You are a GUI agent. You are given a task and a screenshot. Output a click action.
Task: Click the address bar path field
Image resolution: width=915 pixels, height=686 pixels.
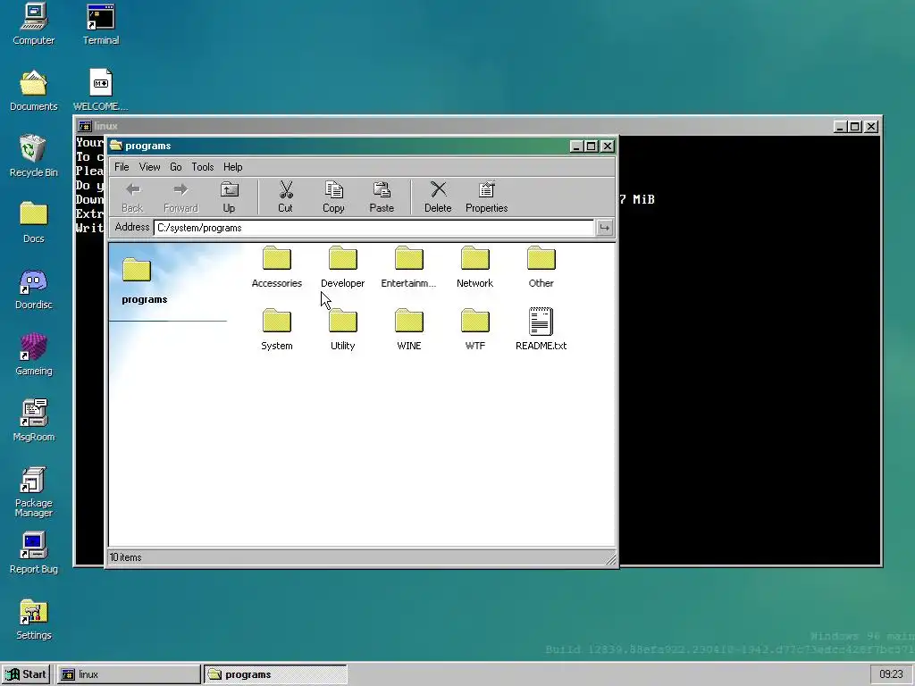374,228
